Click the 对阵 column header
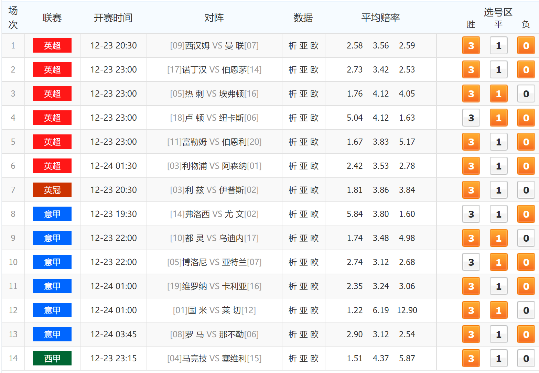 point(214,18)
